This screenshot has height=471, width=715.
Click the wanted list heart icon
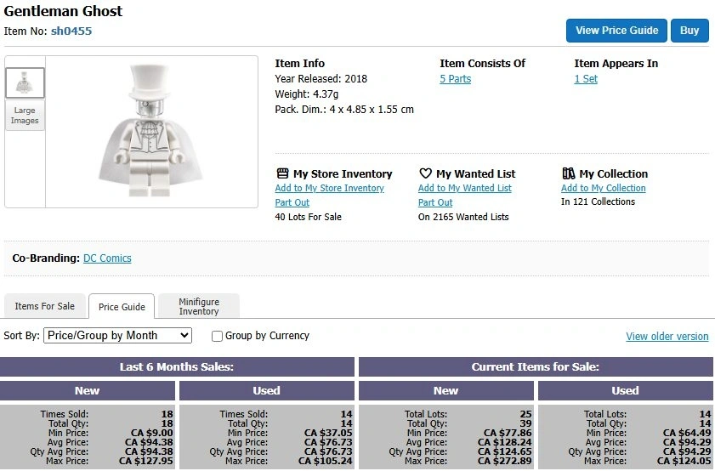(425, 173)
